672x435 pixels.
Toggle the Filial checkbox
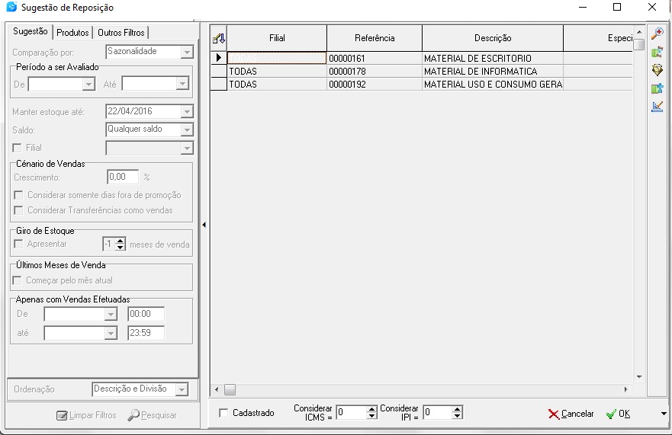[18, 148]
